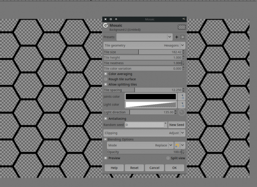Pick the Light color from the image
The height and width of the screenshot is (187, 257).
click(182, 105)
